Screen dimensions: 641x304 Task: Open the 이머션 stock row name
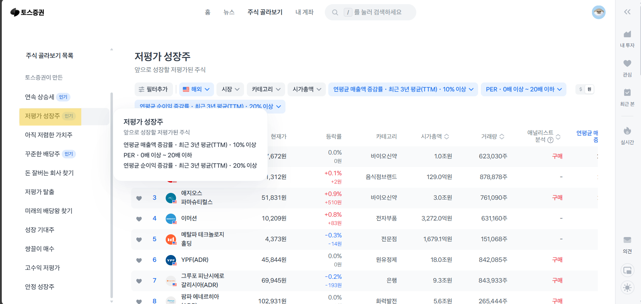[x=189, y=218]
